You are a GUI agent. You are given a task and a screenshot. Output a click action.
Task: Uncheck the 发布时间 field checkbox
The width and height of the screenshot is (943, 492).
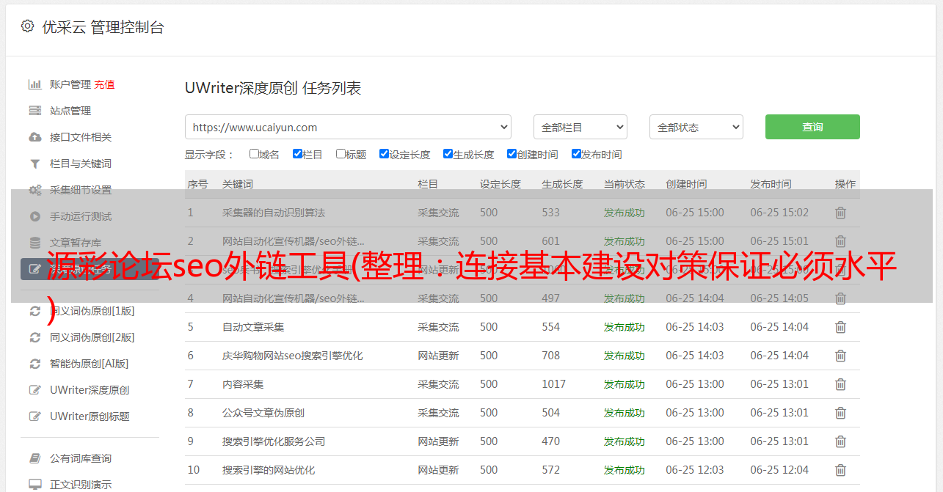[576, 154]
